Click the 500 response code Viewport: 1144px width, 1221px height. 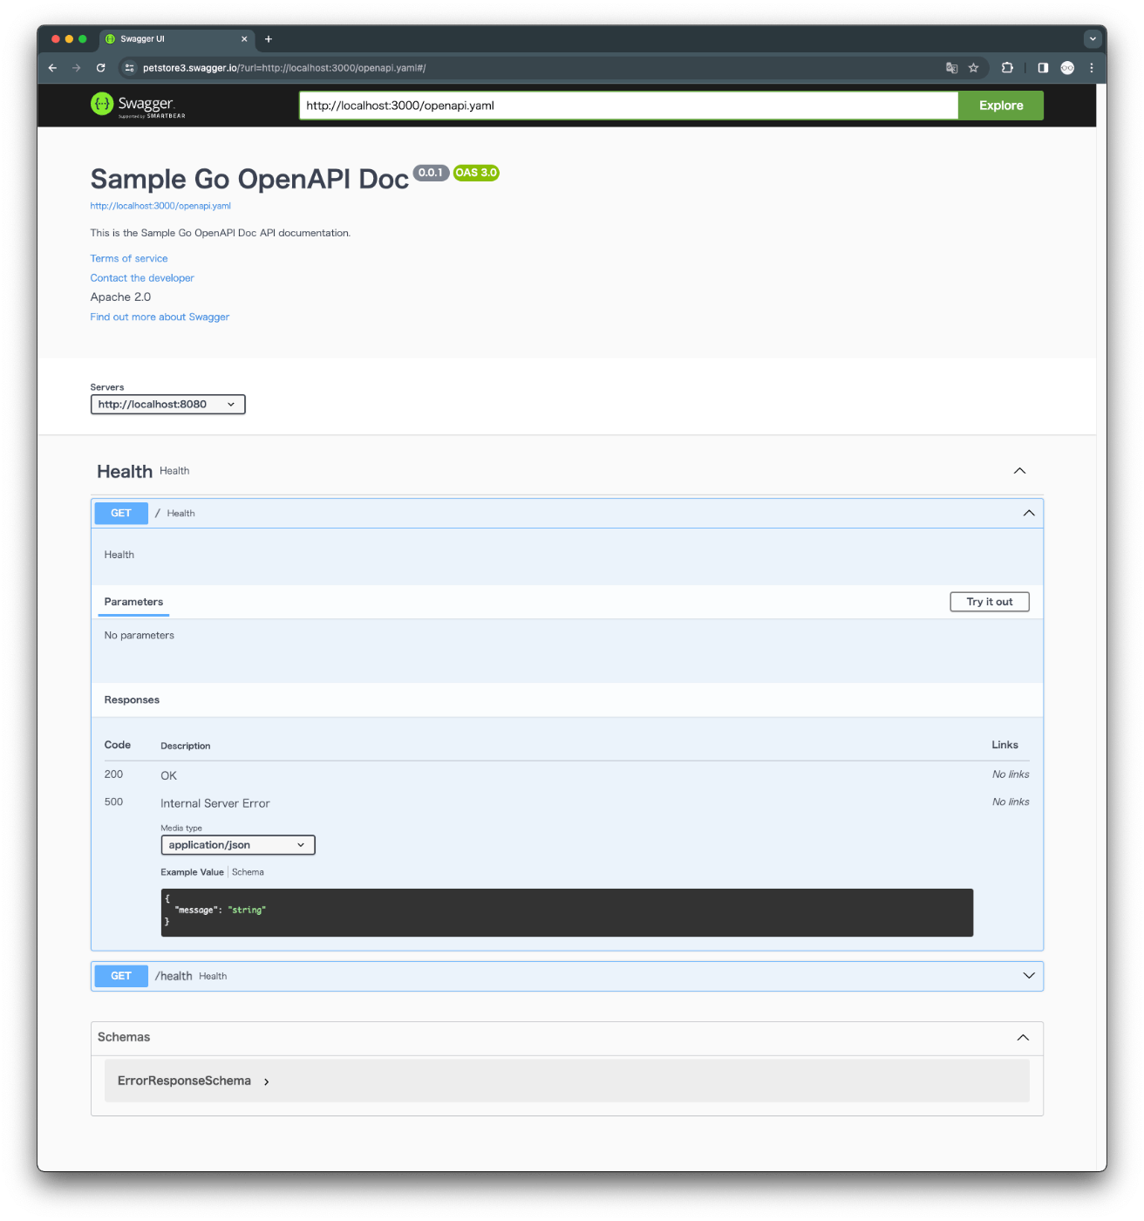[x=113, y=802]
